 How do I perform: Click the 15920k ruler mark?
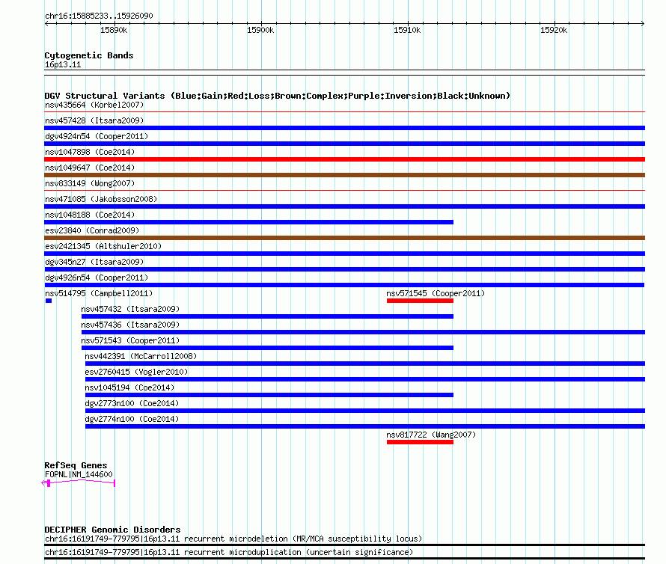click(x=554, y=30)
